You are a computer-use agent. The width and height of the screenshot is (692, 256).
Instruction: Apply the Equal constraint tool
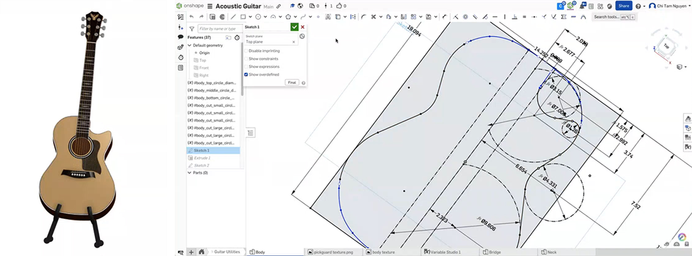point(524,17)
